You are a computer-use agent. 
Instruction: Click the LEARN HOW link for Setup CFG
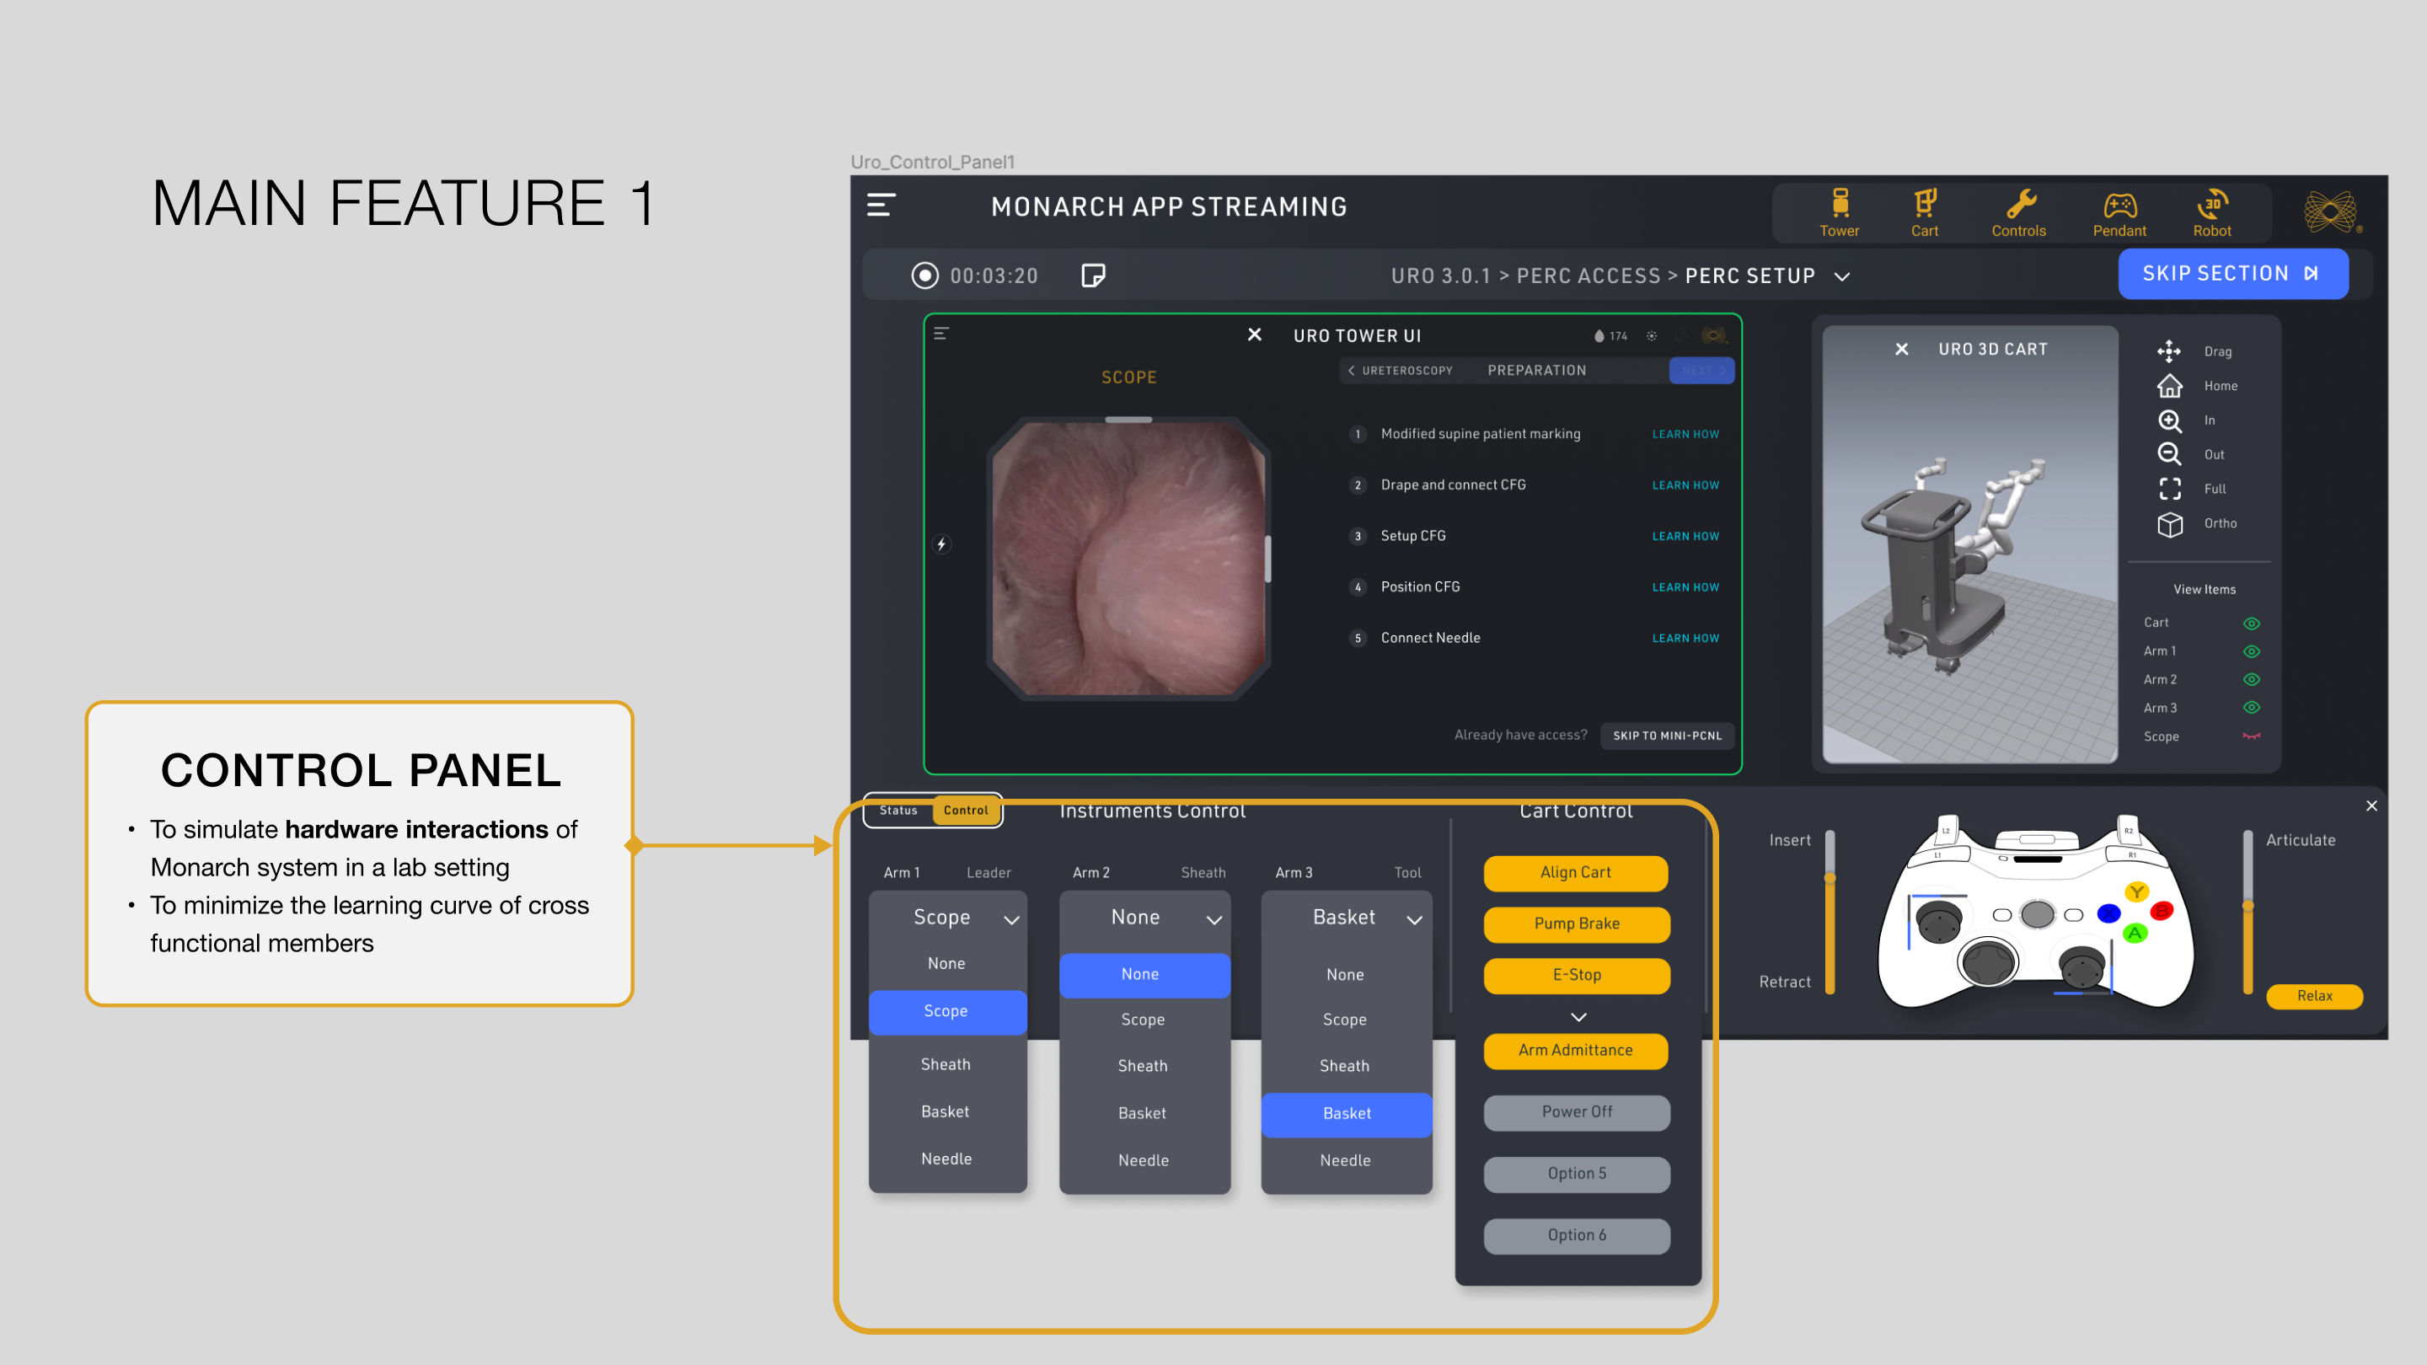[x=1685, y=535]
